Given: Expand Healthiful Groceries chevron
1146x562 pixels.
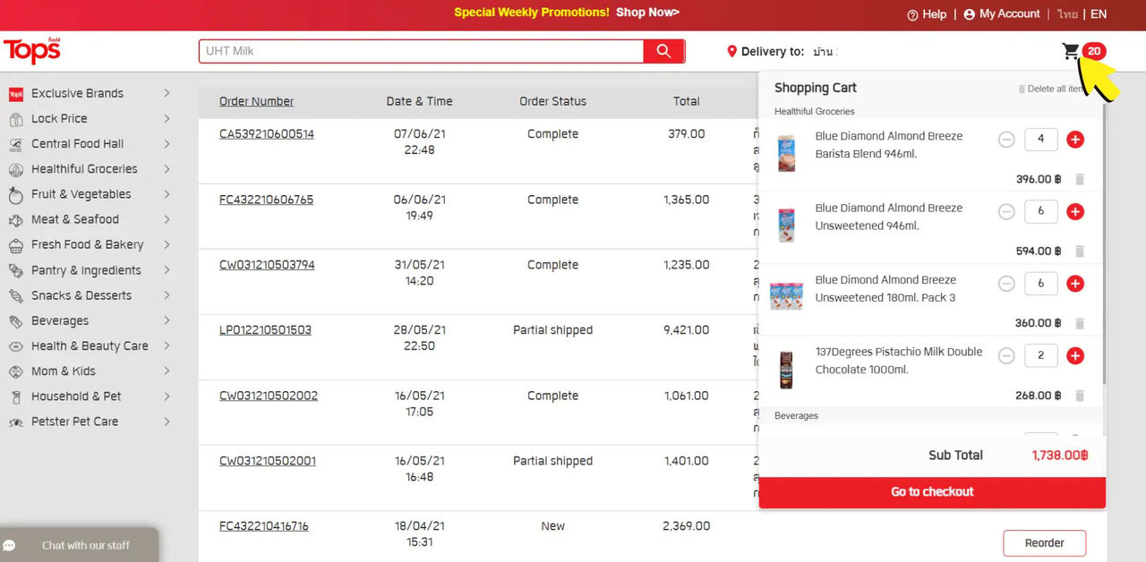Looking at the screenshot, I should tap(167, 168).
